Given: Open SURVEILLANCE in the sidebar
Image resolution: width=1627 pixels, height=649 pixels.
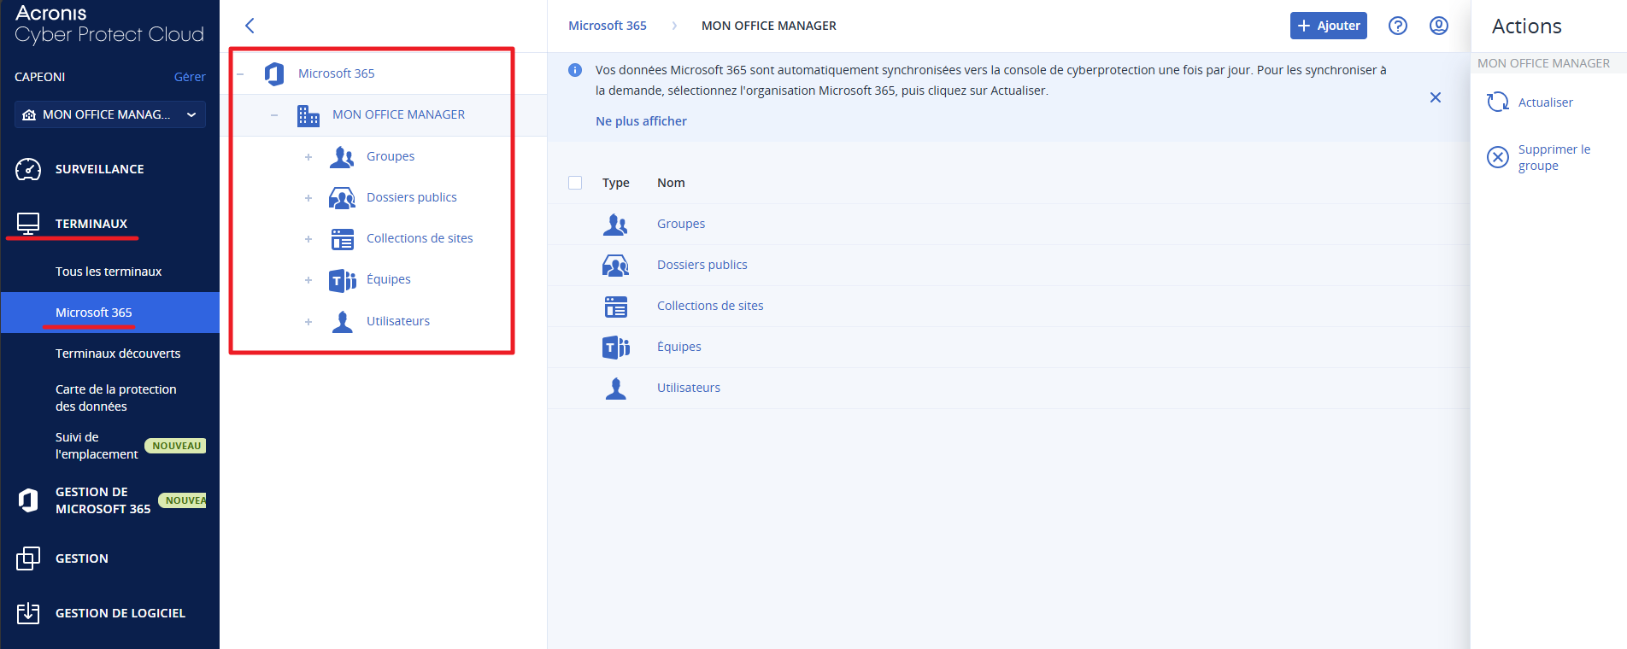Looking at the screenshot, I should pyautogui.click(x=99, y=169).
